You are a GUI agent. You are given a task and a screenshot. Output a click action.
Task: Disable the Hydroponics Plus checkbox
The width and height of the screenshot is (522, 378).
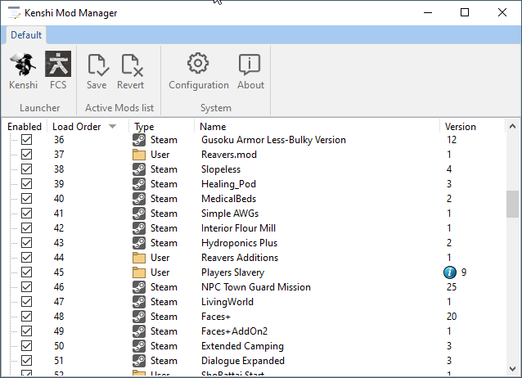[27, 242]
